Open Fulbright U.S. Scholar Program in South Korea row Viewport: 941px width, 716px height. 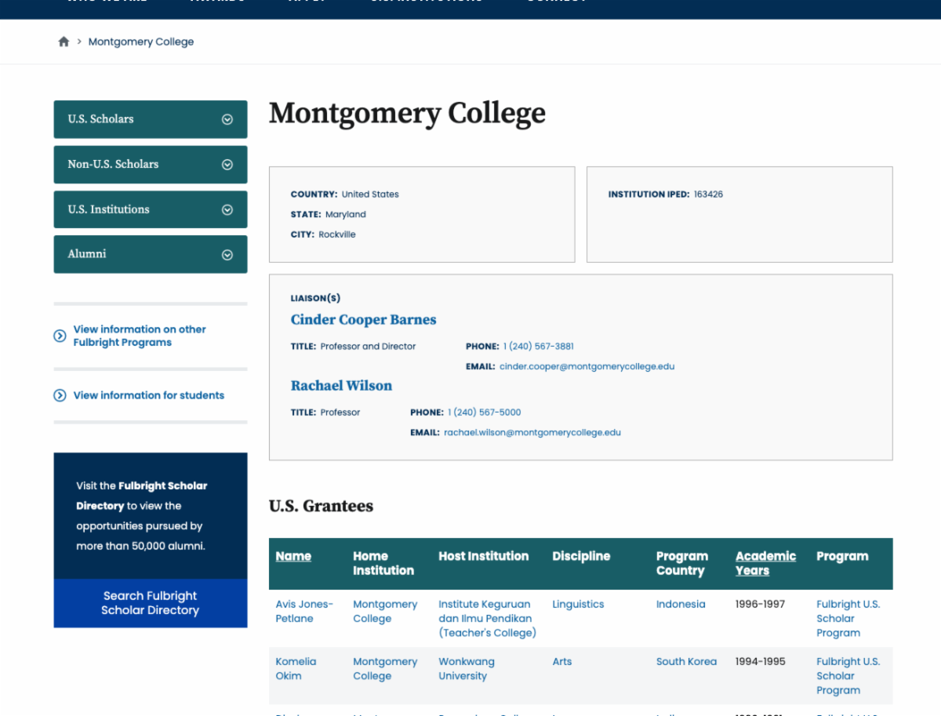[848, 675]
